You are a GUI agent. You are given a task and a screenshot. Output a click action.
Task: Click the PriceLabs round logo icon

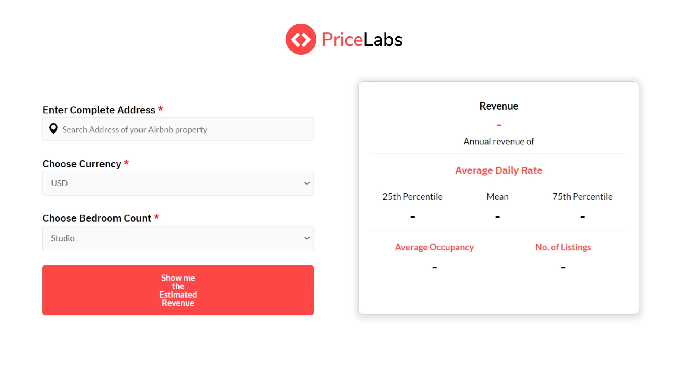pyautogui.click(x=301, y=39)
